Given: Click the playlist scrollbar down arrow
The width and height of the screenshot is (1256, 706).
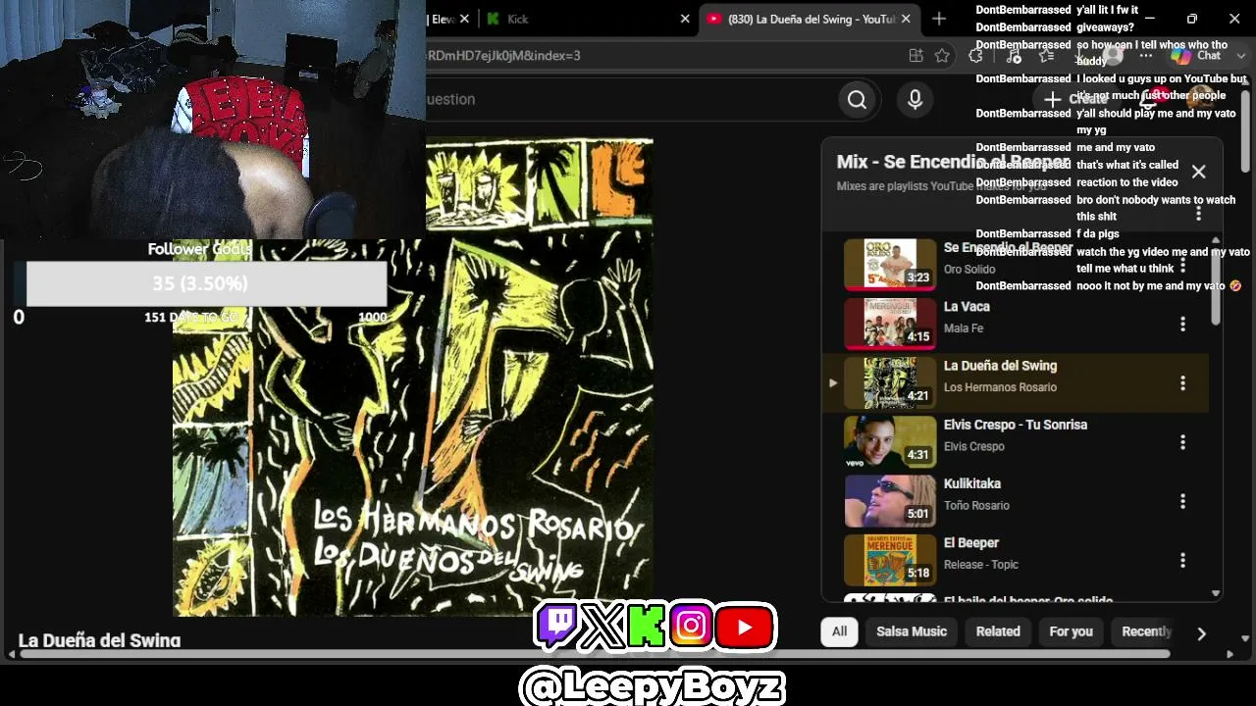Looking at the screenshot, I should (x=1216, y=593).
